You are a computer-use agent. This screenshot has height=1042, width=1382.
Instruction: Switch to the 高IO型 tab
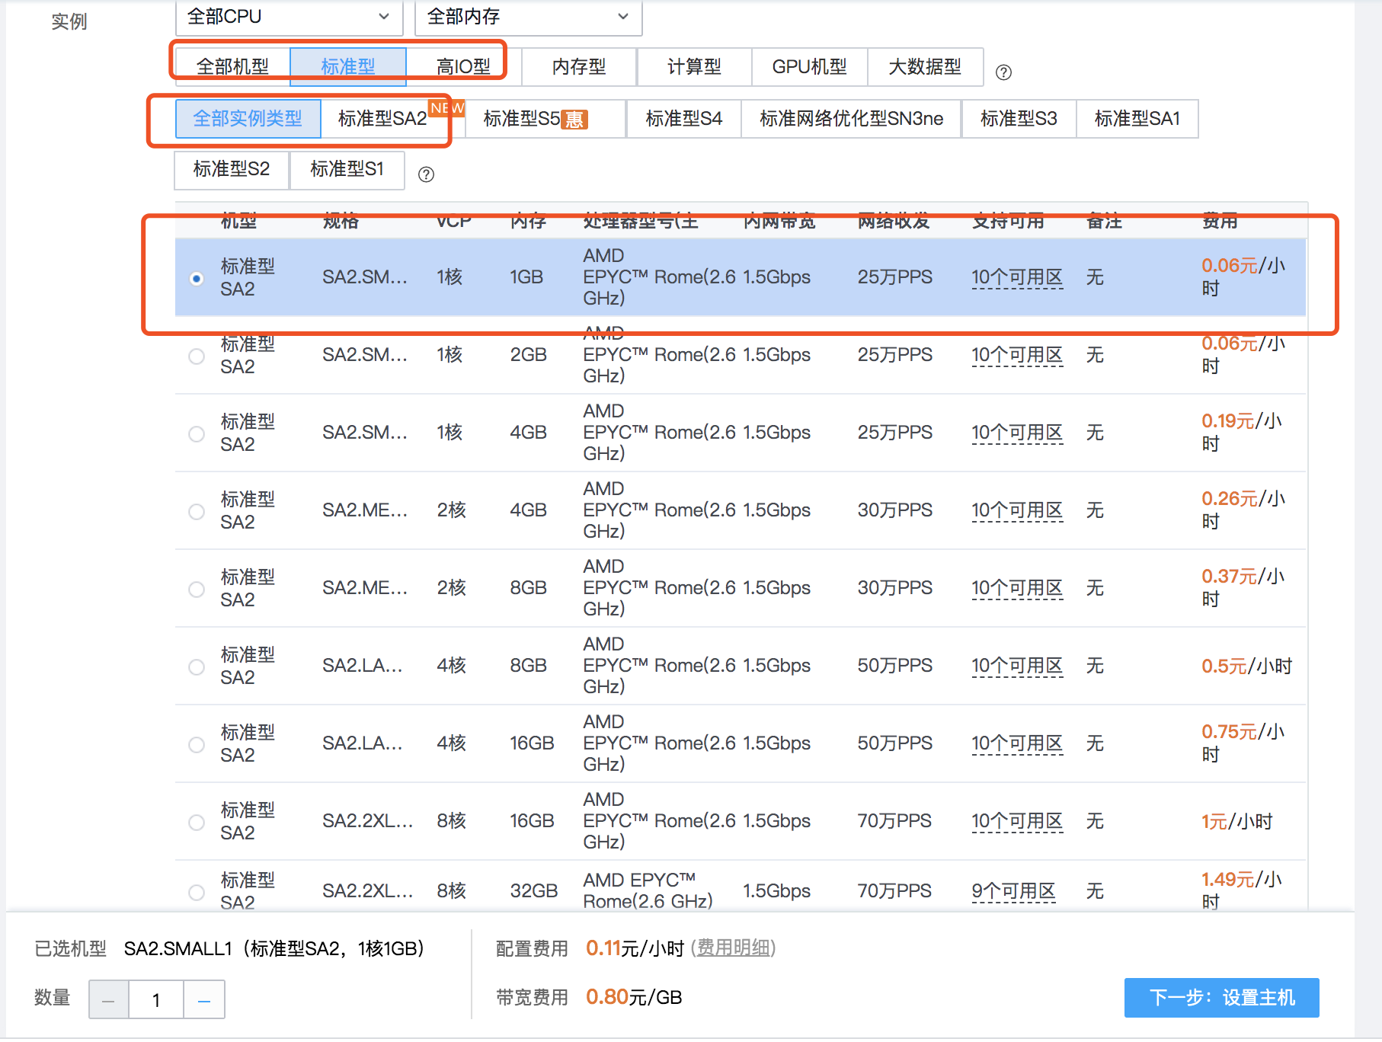[x=463, y=67]
